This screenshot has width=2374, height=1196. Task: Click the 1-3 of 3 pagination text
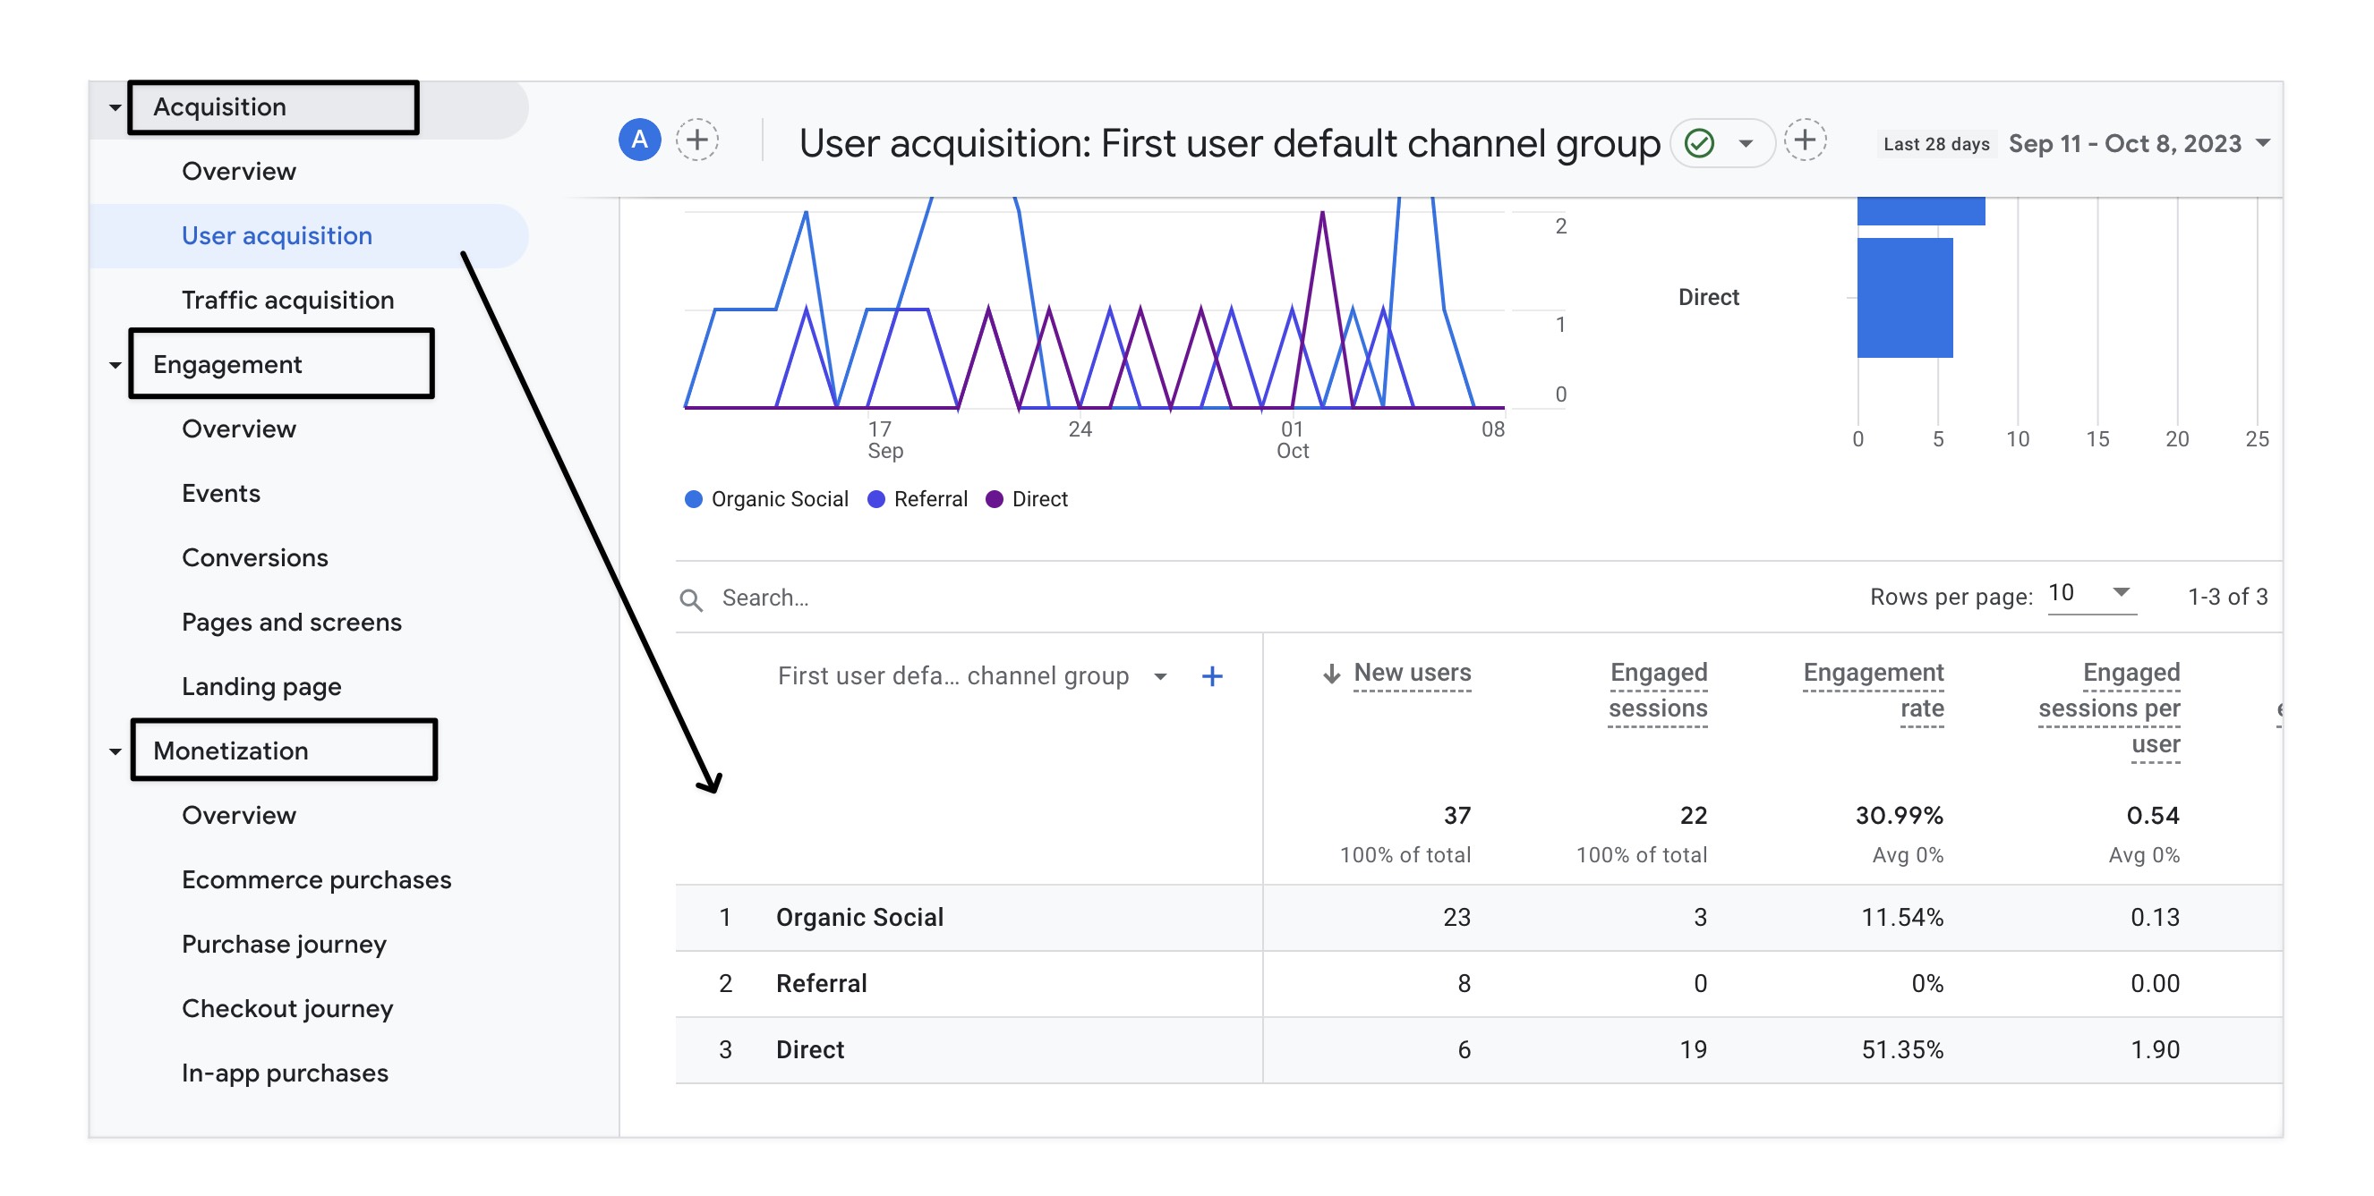pos(2226,597)
